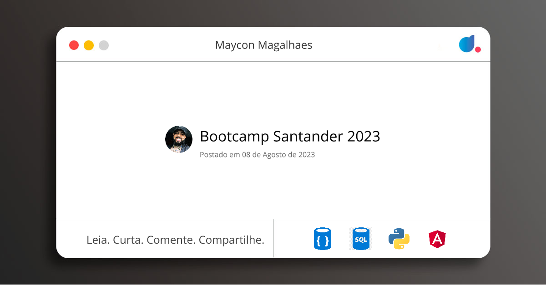
Task: Open the Python technology icon
Action: click(399, 238)
